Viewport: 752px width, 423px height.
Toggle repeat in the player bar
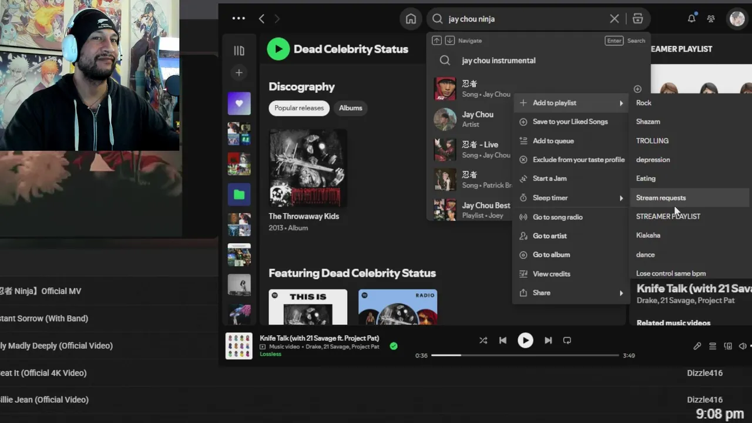tap(567, 340)
